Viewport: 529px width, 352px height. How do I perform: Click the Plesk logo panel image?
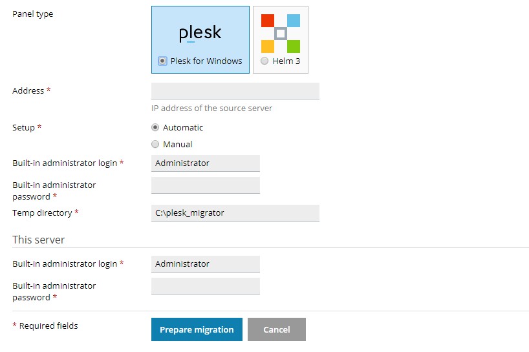[x=200, y=34]
